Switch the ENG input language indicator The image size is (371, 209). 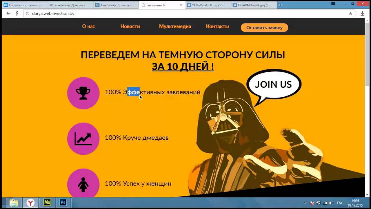pyautogui.click(x=340, y=203)
